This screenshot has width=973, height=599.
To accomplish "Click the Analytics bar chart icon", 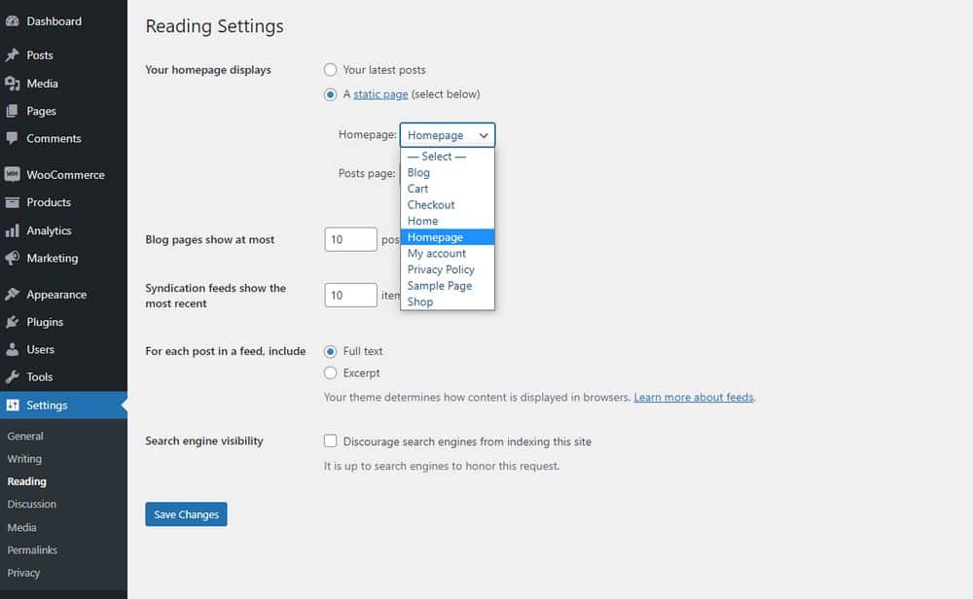I will pos(12,230).
